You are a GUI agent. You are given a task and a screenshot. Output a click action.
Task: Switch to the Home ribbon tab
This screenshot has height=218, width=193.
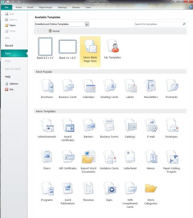coord(19,7)
